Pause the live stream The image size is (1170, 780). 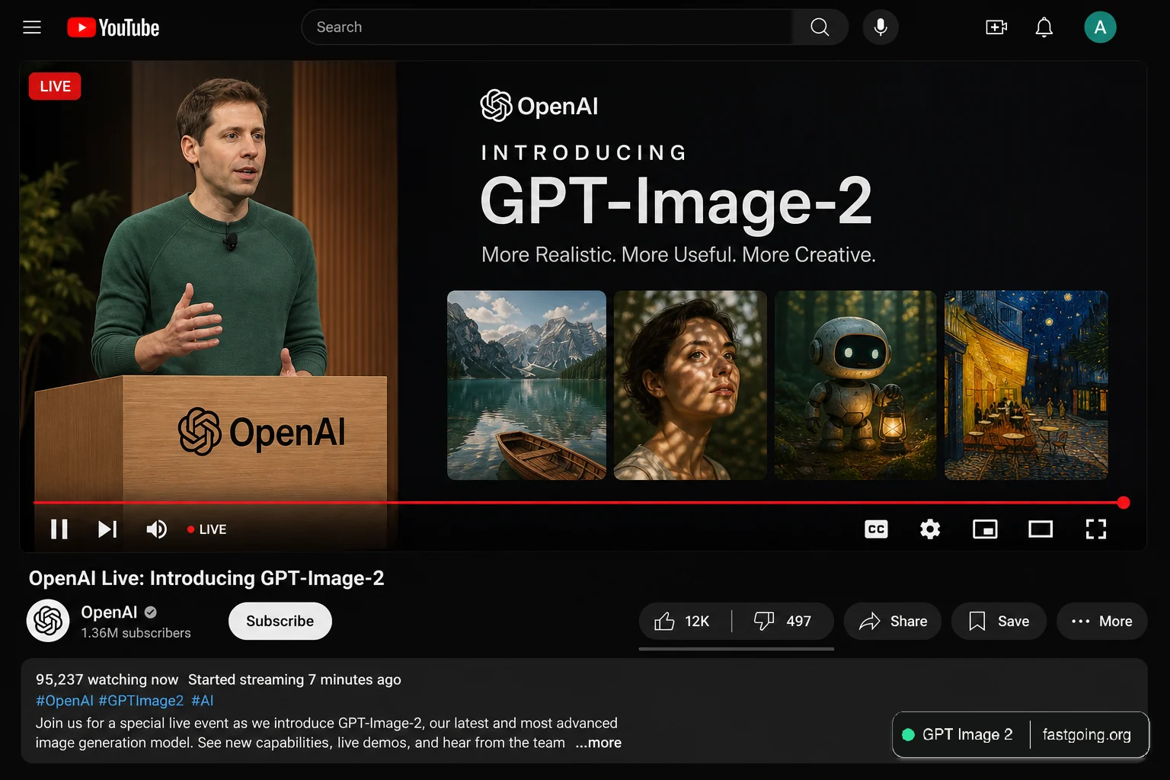click(x=59, y=529)
